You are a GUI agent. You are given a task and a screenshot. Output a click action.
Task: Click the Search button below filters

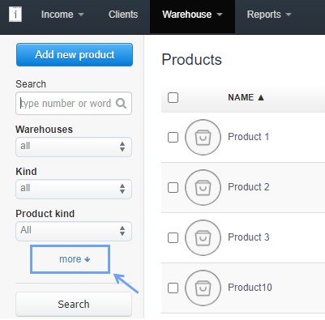[74, 304]
